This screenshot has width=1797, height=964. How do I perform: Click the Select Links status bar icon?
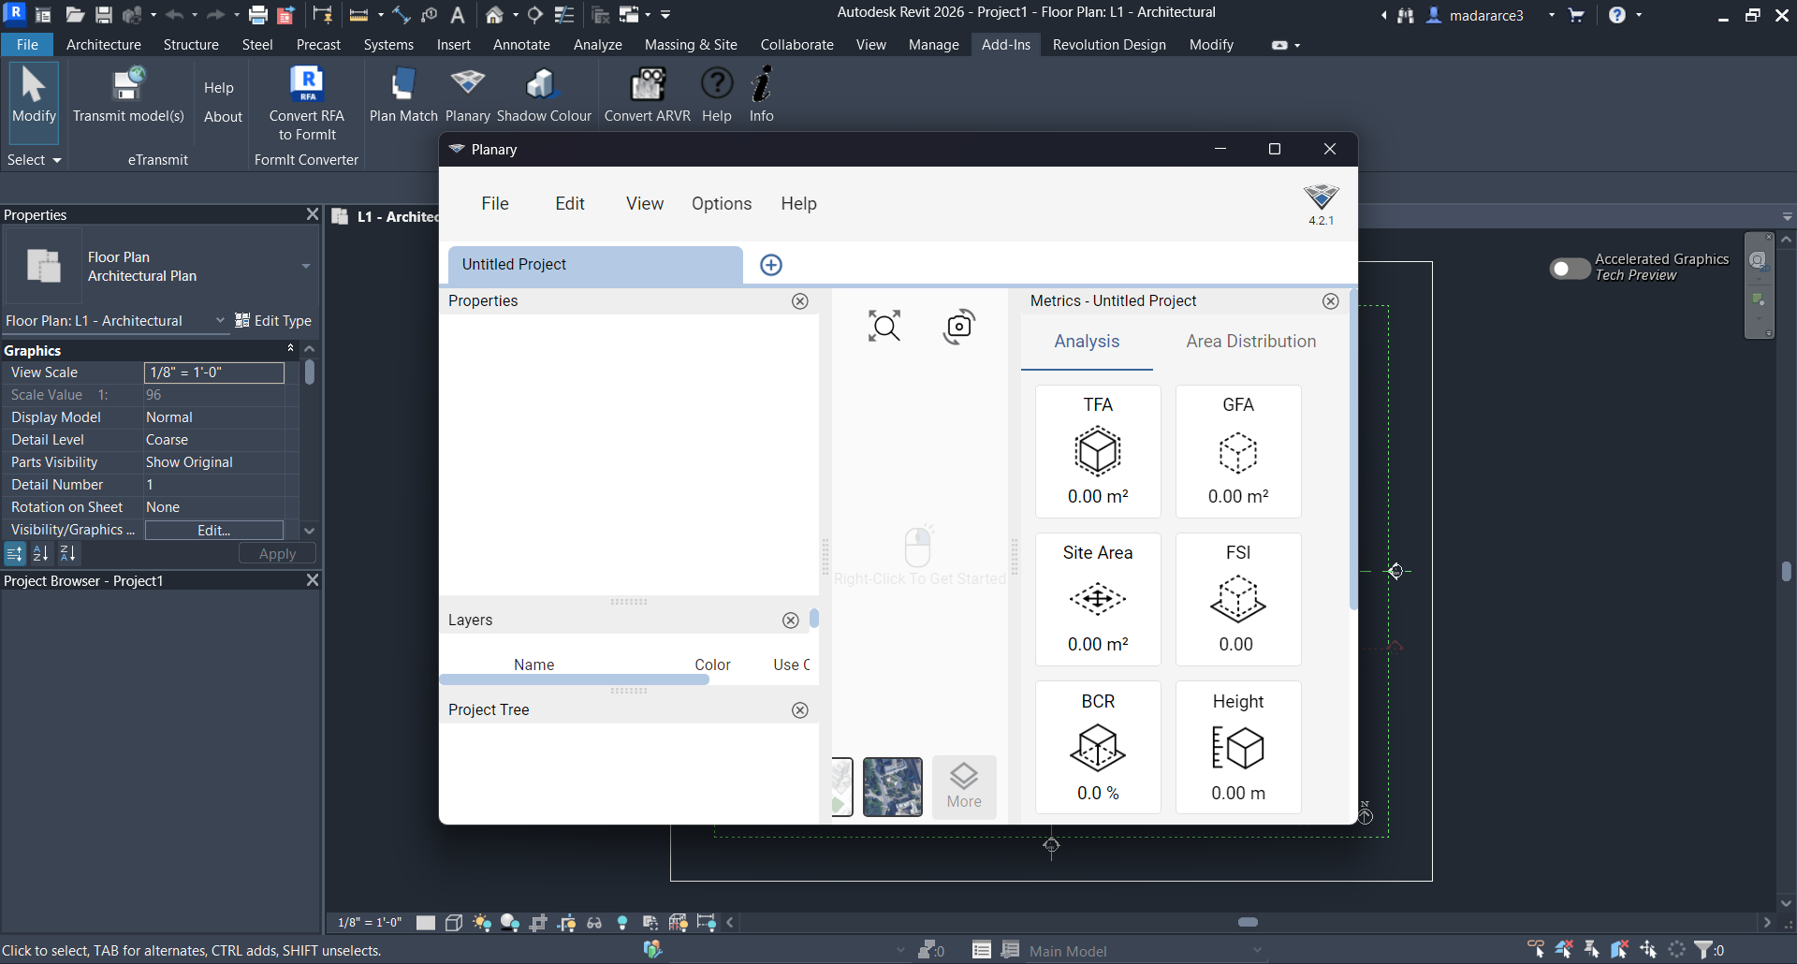[x=1536, y=950]
